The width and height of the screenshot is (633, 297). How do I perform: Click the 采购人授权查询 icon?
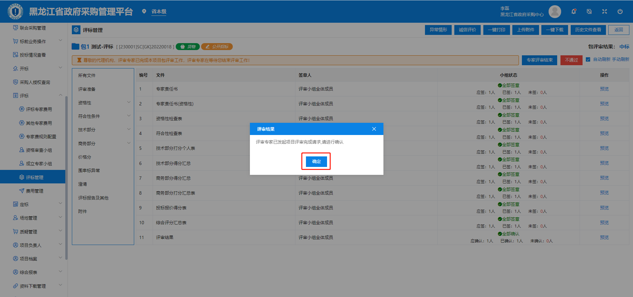[15, 82]
